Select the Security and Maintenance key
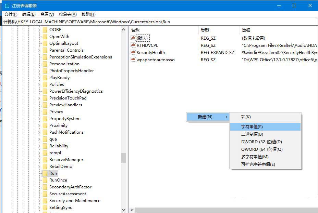 (x=75, y=201)
